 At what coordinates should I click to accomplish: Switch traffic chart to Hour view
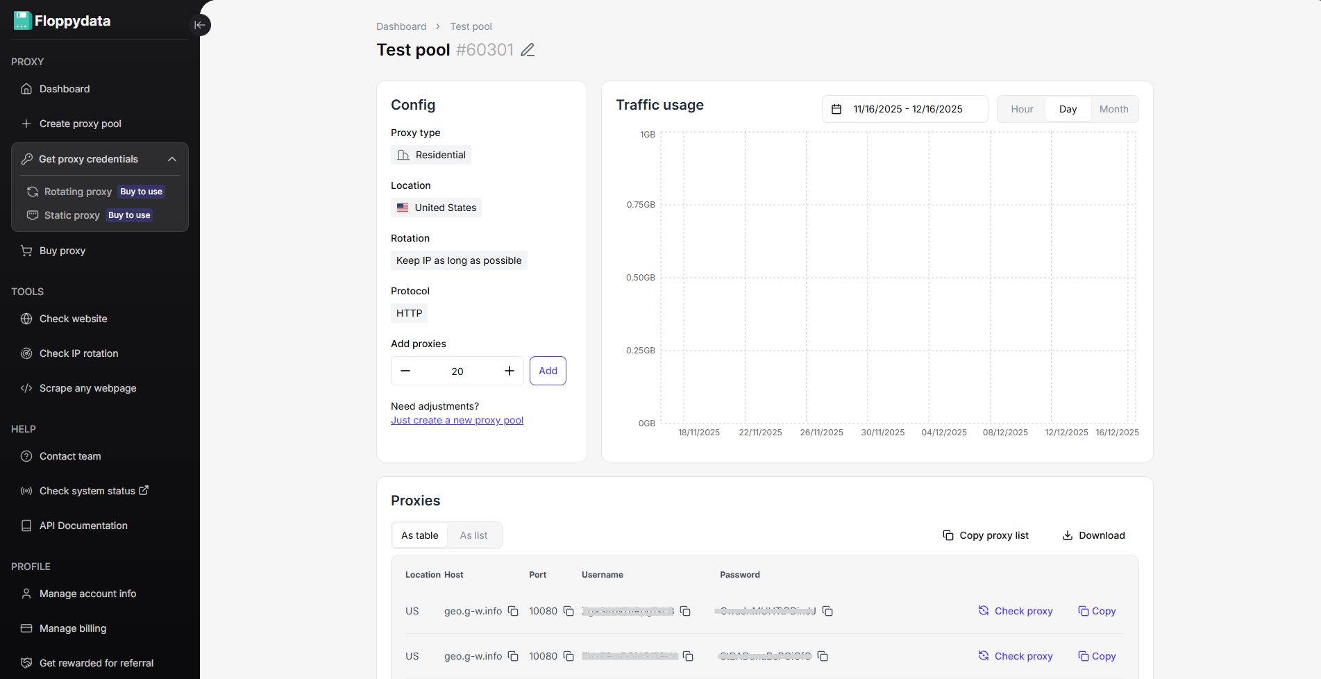(x=1022, y=109)
